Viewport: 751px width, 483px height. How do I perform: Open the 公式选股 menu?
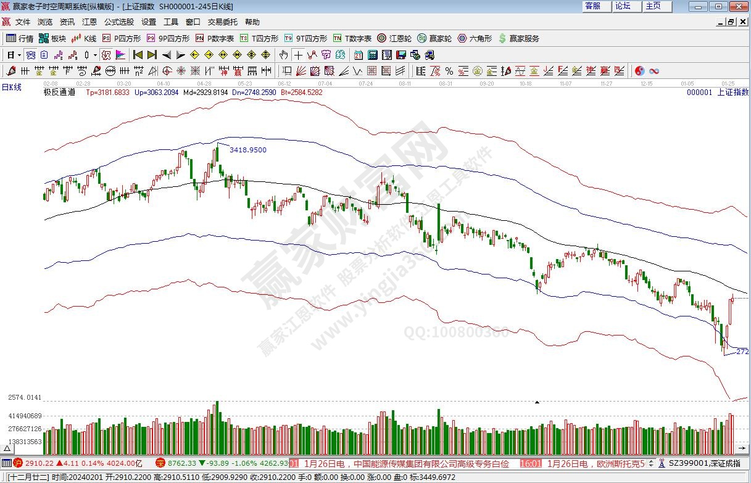click(118, 22)
